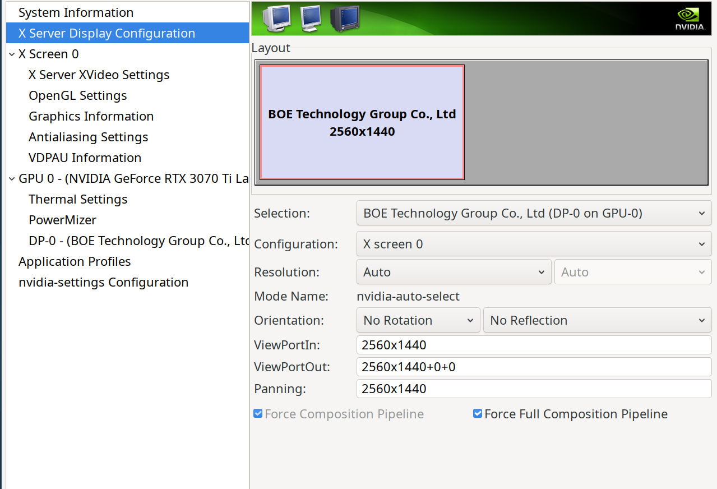Click the nvidia-auto-select mode name text
This screenshot has height=489, width=717.
click(408, 296)
